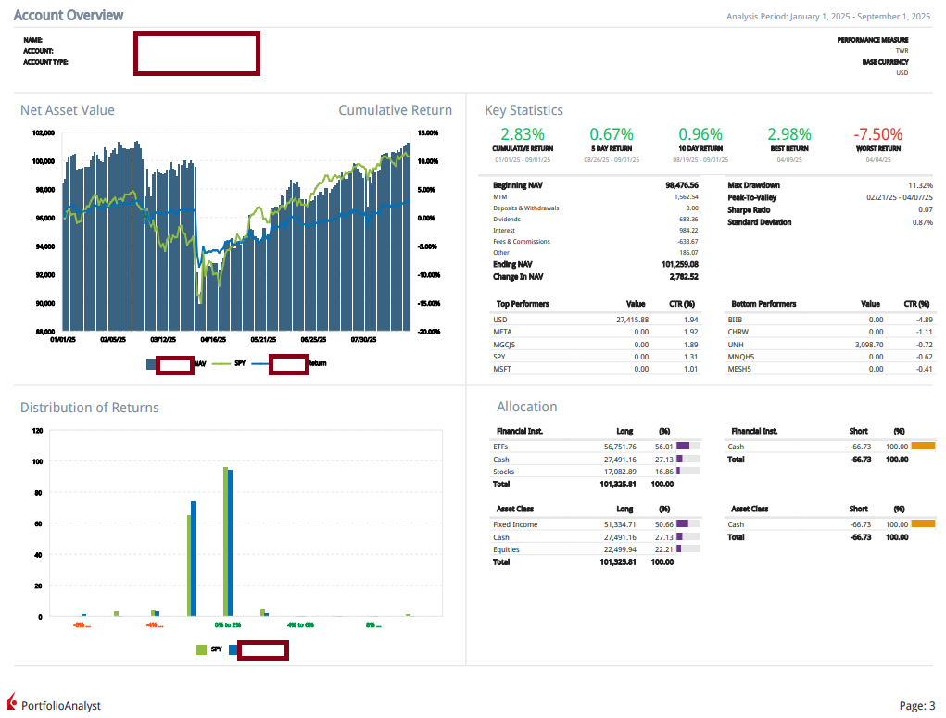Screen dimensions: 946x718
Task: Select the purple ETFs allocation bar
Action: (x=682, y=447)
